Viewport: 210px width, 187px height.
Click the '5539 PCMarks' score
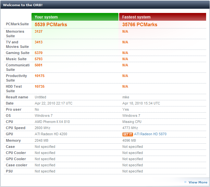(x=51, y=25)
